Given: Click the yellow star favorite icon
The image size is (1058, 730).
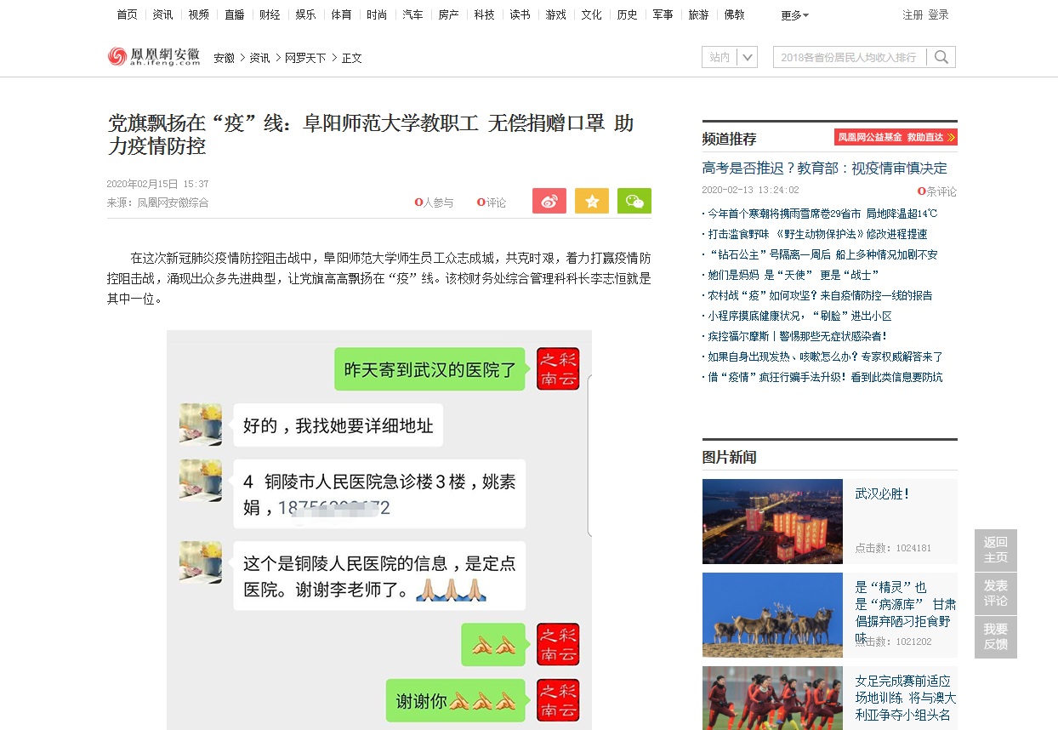Looking at the screenshot, I should (591, 201).
